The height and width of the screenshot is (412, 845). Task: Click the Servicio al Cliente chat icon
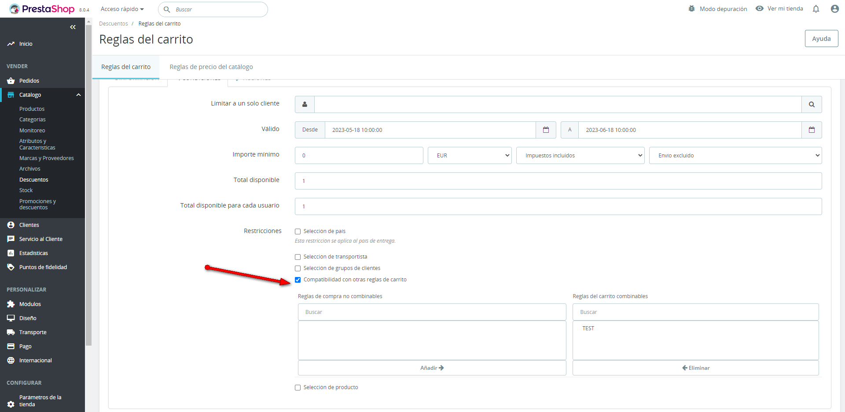click(x=11, y=239)
